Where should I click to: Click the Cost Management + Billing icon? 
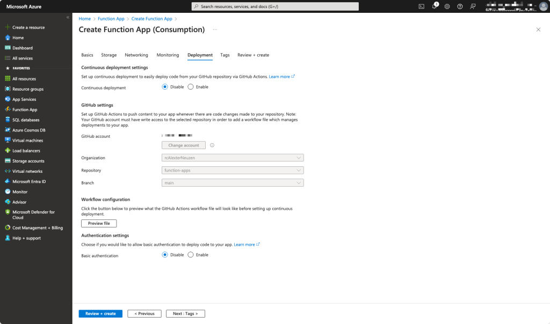coord(8,227)
